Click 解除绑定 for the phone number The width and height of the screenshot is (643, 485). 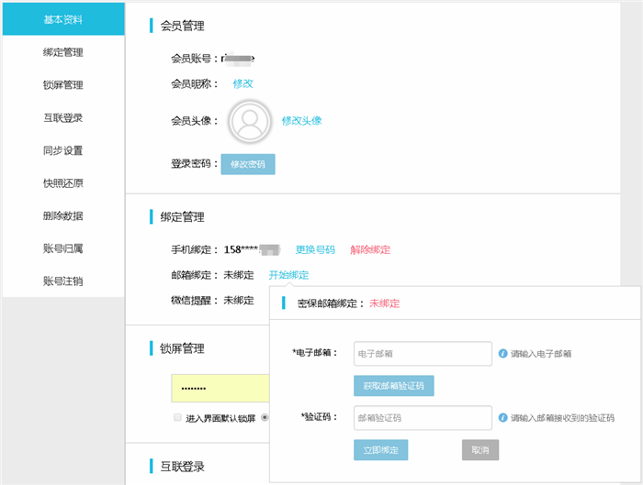(370, 249)
